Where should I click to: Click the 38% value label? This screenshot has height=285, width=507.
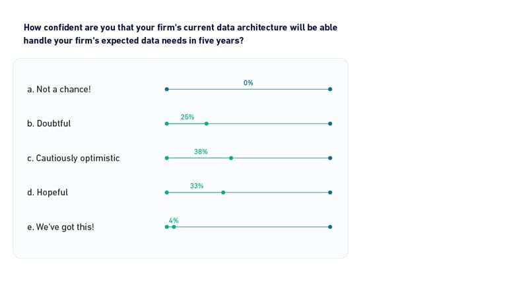pyautogui.click(x=201, y=152)
